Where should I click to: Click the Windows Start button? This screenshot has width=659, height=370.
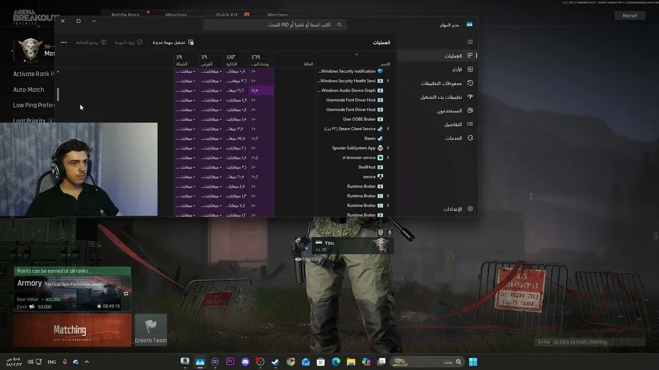473,362
